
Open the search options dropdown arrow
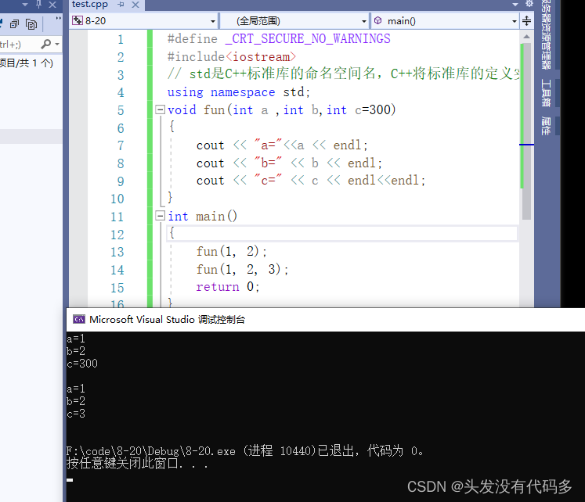coord(57,44)
